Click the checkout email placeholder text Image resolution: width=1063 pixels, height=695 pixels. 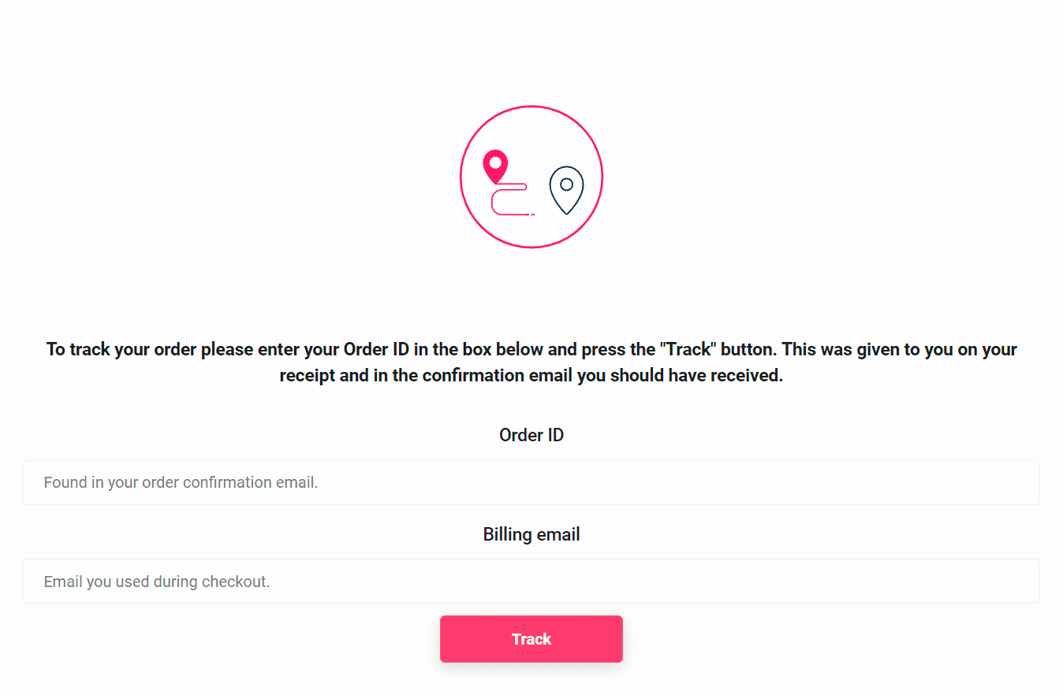click(x=156, y=581)
